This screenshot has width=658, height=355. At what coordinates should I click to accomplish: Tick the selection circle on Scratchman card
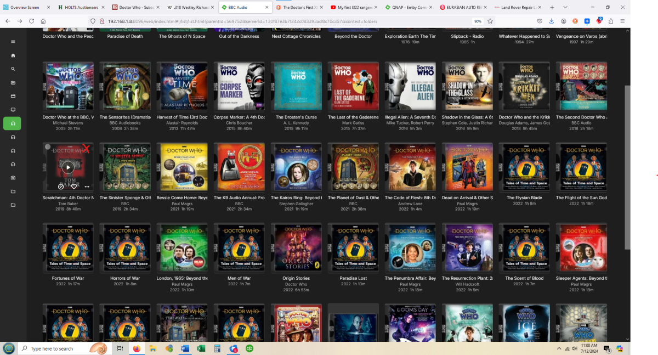tap(48, 147)
